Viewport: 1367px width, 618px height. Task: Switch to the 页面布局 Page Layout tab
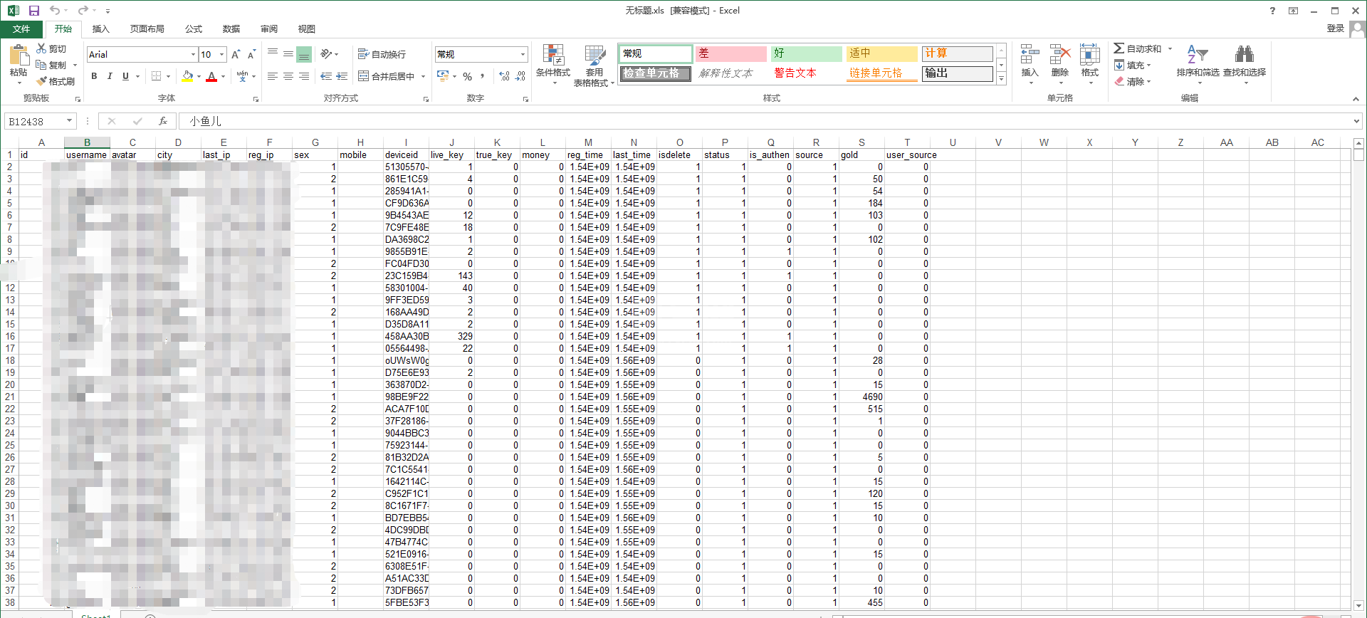pyautogui.click(x=147, y=29)
